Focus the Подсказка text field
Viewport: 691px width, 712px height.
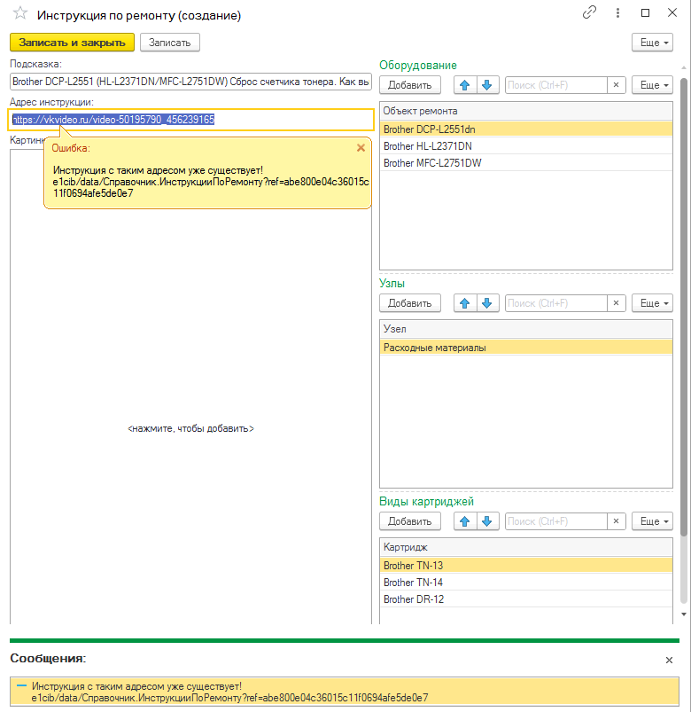(x=190, y=82)
